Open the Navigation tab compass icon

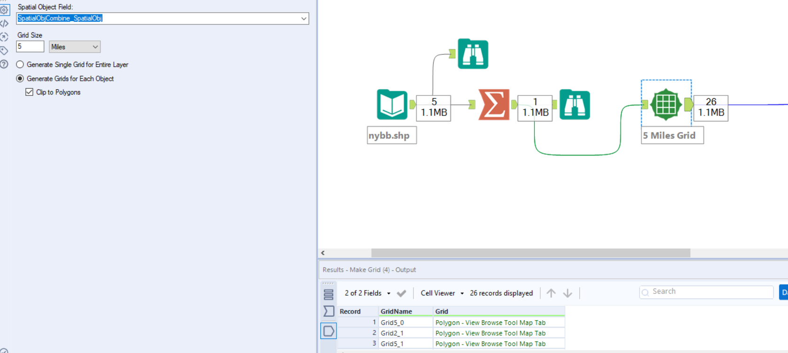[4, 37]
